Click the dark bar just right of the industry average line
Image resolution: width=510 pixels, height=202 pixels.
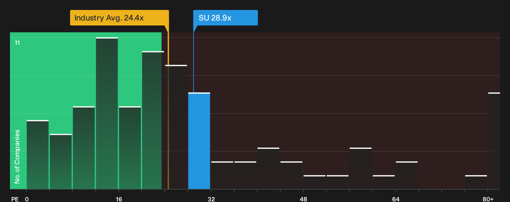176,127
